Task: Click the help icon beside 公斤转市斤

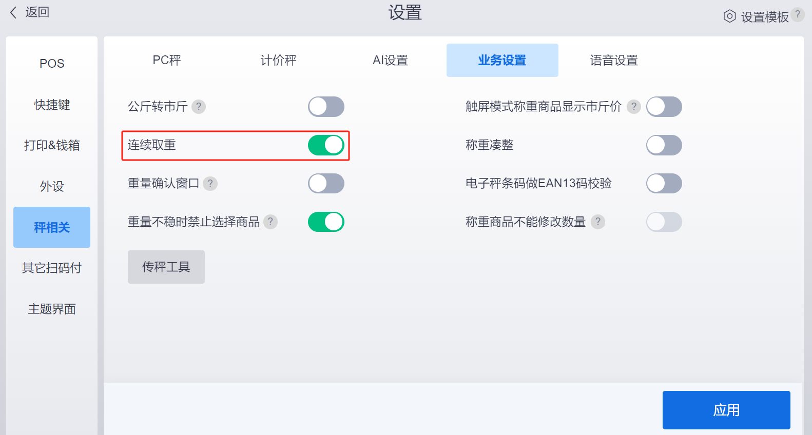Action: (199, 107)
